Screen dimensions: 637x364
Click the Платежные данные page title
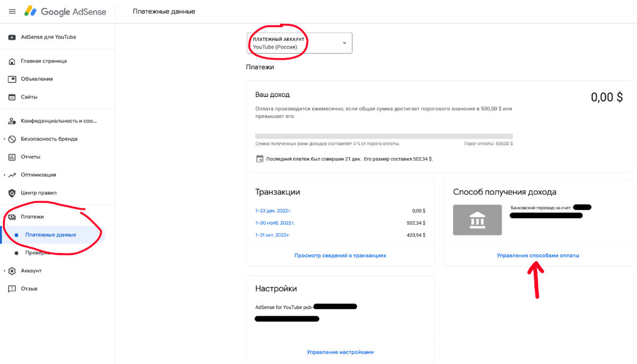pos(164,12)
